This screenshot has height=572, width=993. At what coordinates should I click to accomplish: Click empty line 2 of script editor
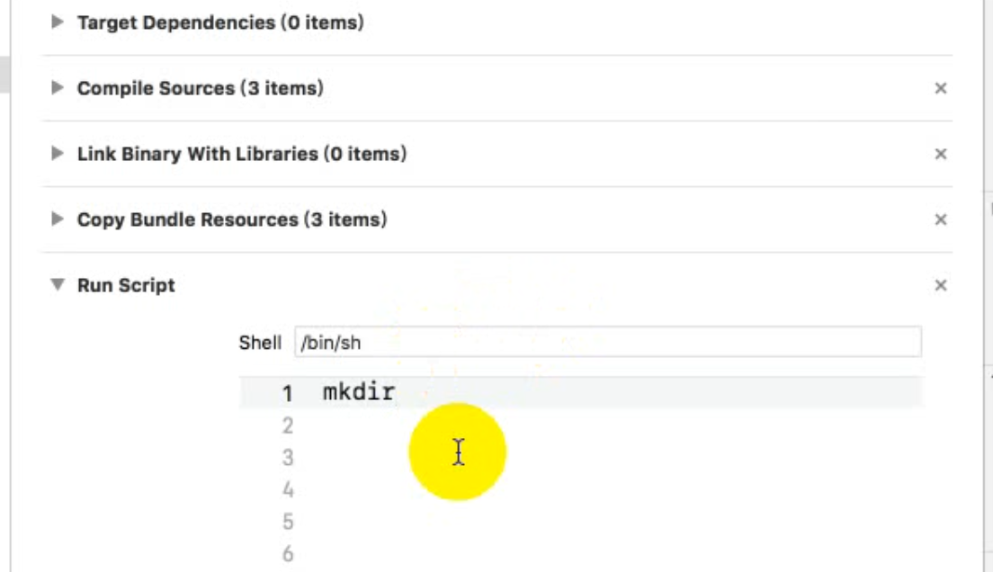540,425
